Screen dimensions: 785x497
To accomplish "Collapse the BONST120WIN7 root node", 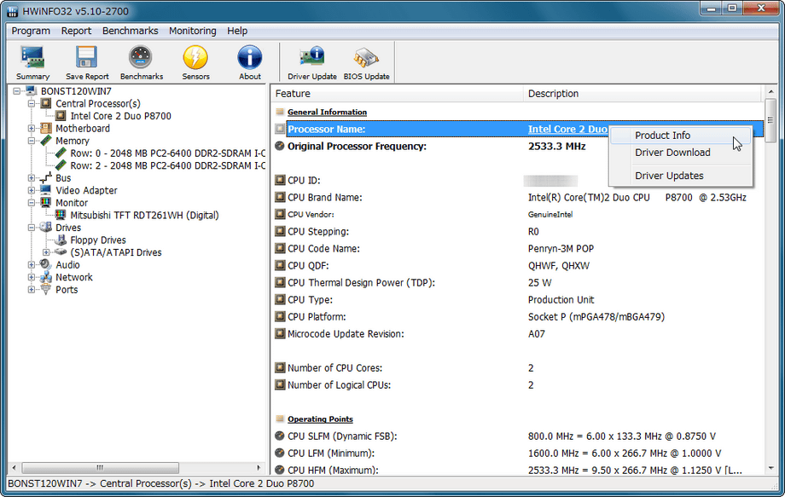I will 16,91.
